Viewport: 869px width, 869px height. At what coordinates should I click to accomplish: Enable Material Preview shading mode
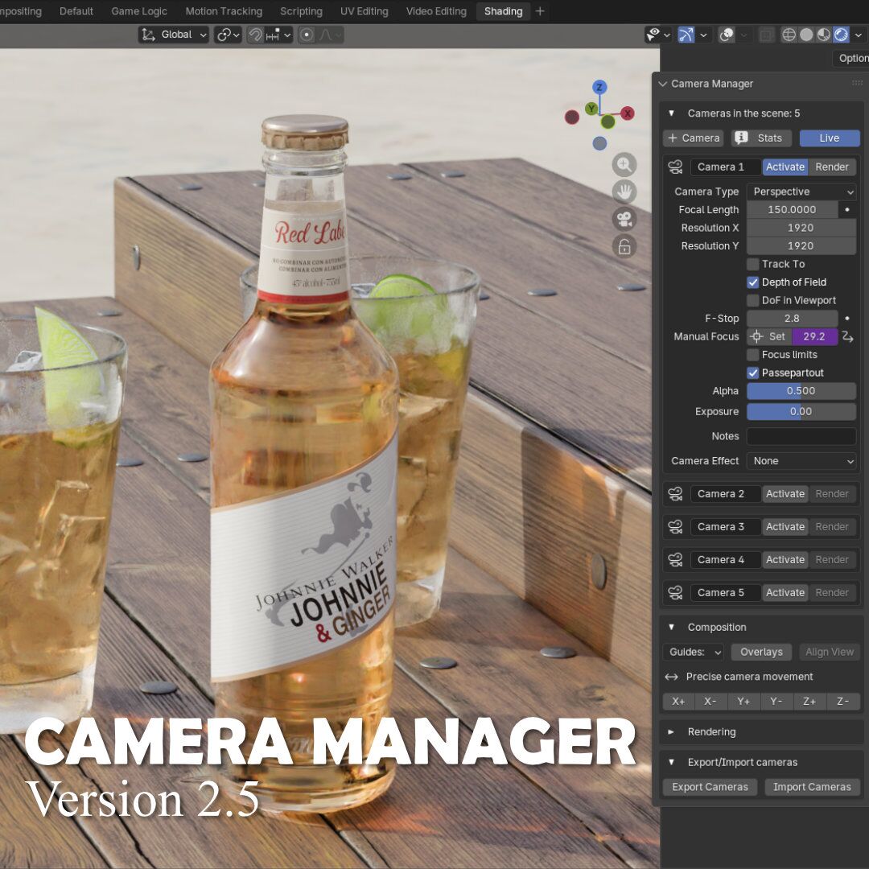click(x=822, y=34)
